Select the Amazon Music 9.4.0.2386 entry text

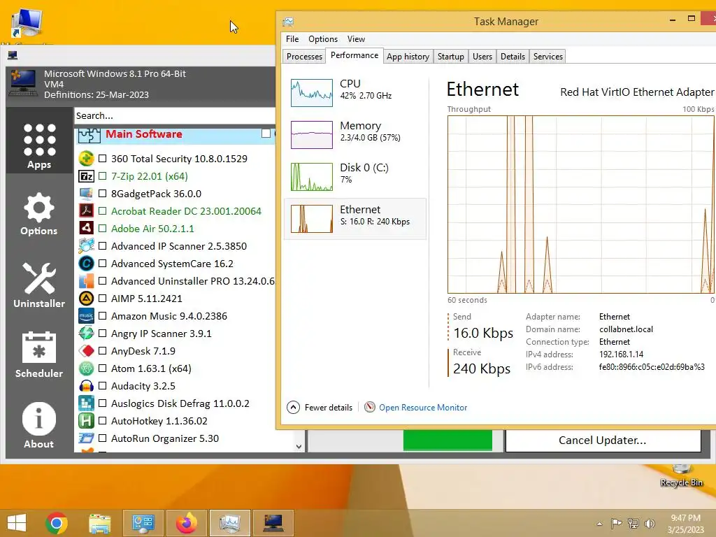[x=169, y=316]
